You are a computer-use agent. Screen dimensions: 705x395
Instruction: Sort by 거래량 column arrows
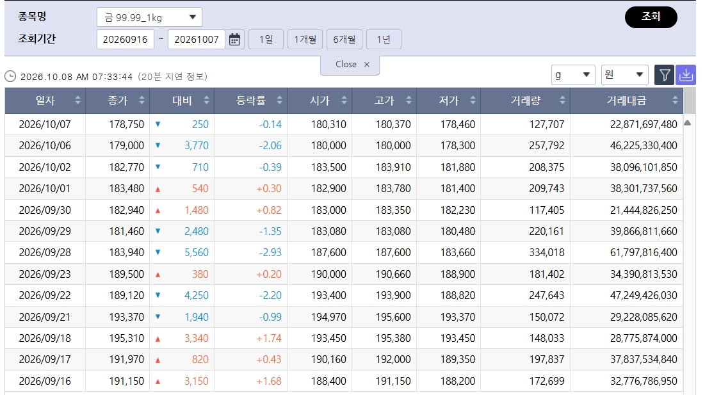tap(562, 101)
